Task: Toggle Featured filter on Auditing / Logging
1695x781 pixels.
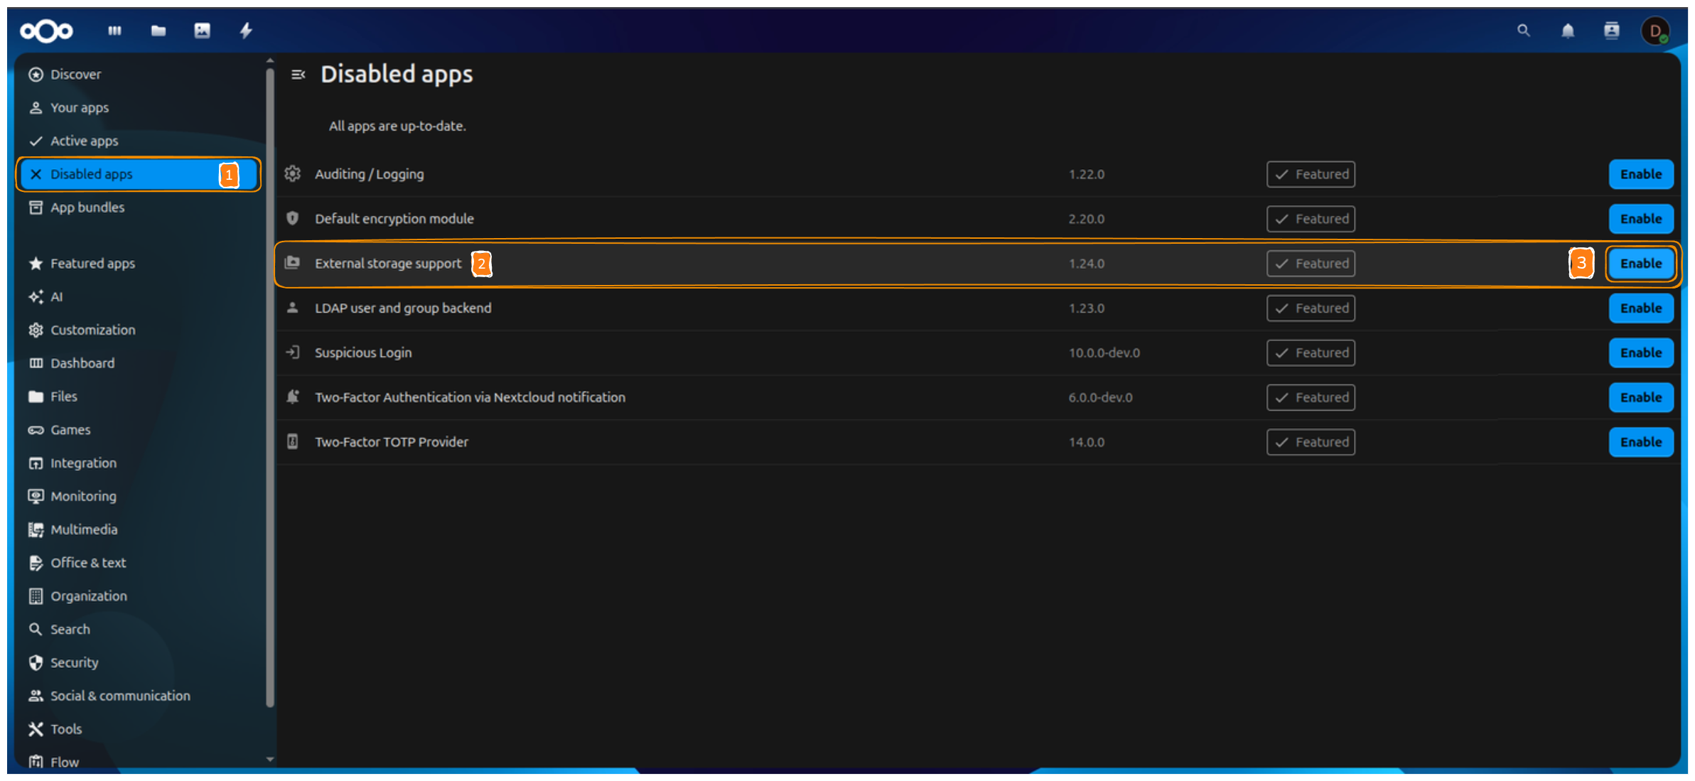Action: click(x=1310, y=174)
